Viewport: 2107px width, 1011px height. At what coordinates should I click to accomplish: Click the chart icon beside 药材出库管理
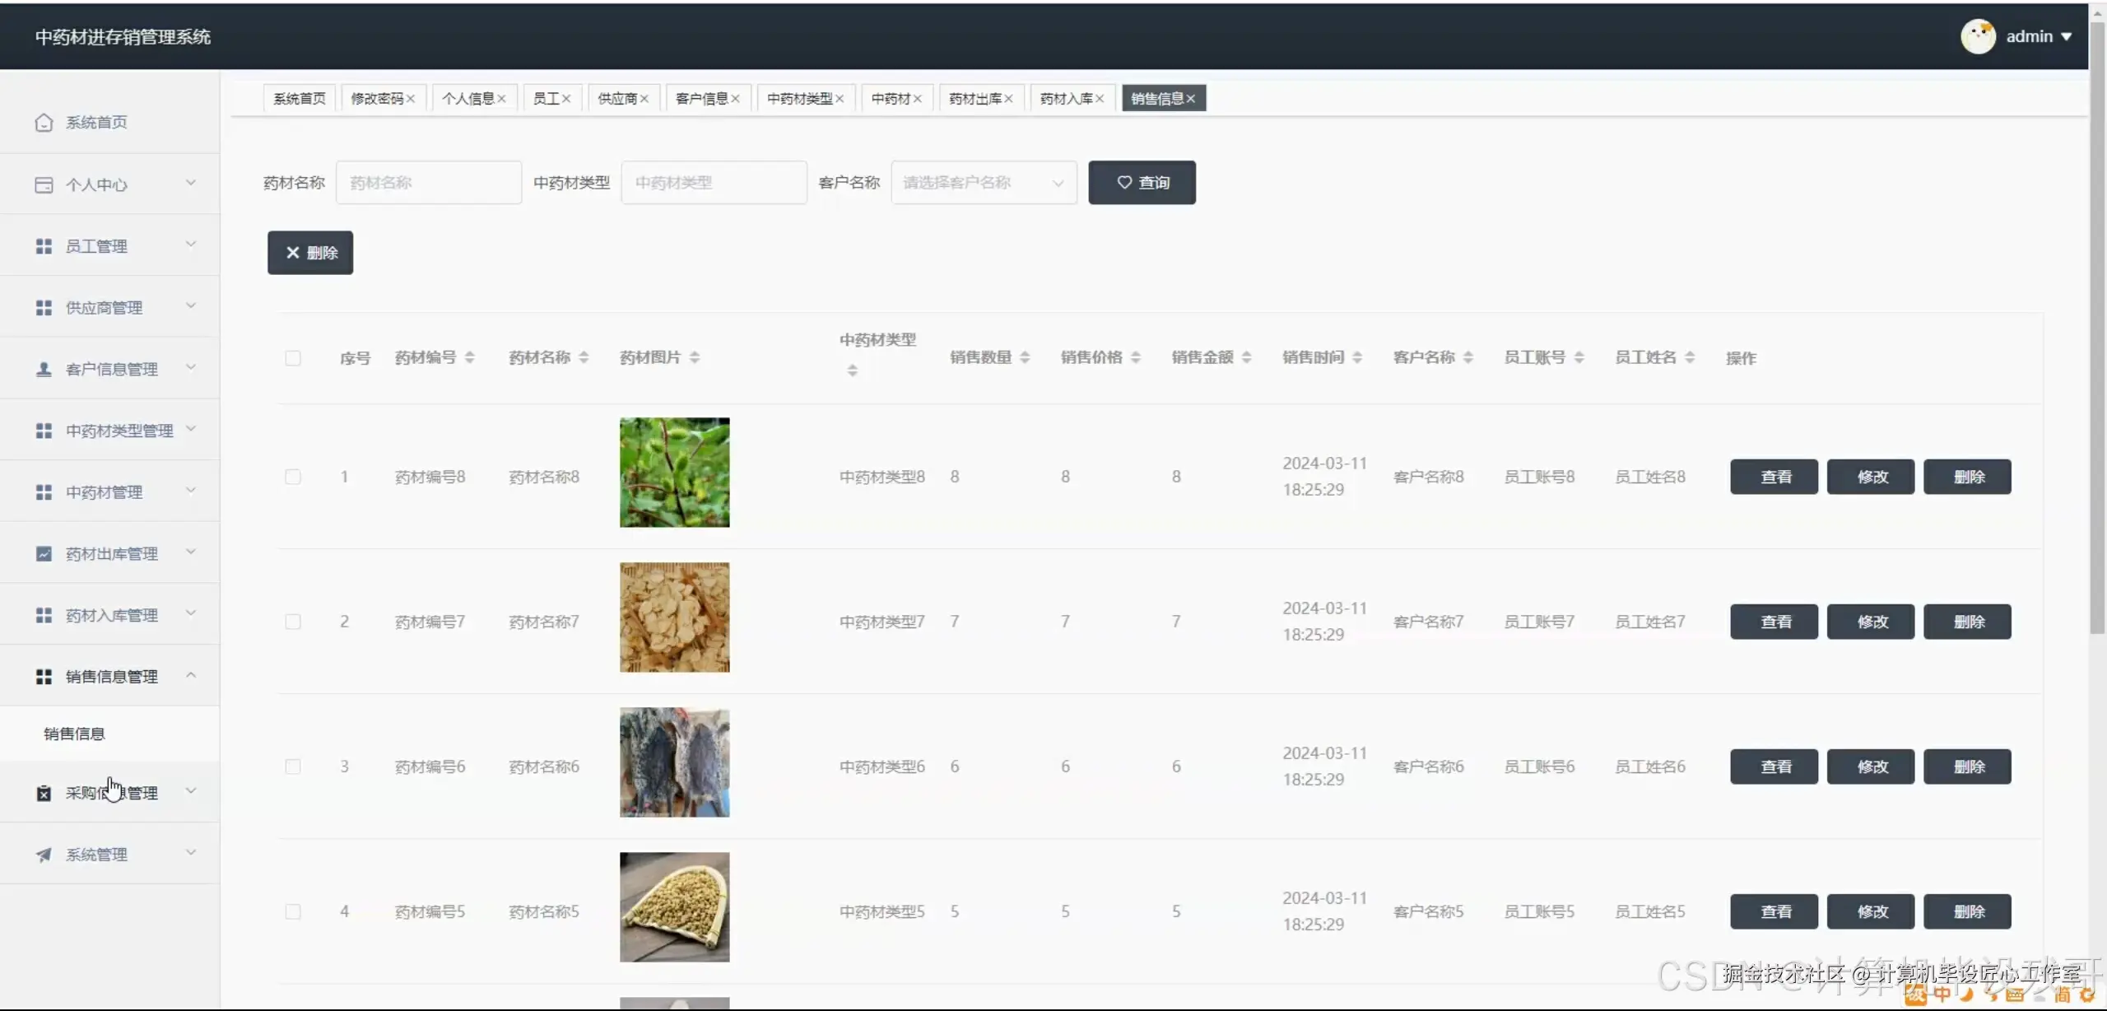[44, 554]
